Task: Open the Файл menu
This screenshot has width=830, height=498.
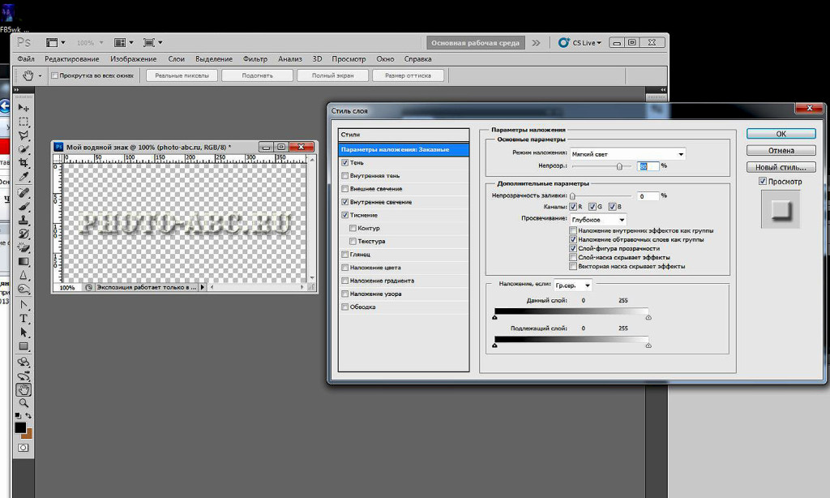Action: coord(26,59)
